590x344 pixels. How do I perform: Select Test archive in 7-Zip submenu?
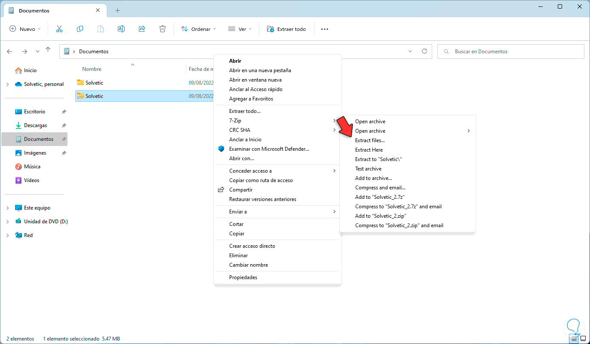pyautogui.click(x=369, y=169)
